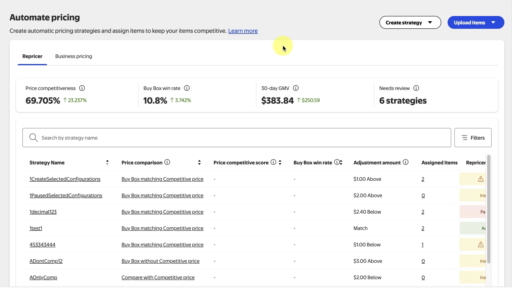Image resolution: width=512 pixels, height=288 pixels.
Task: Click price comparison link in 1decimal123 row
Action: pyautogui.click(x=162, y=212)
